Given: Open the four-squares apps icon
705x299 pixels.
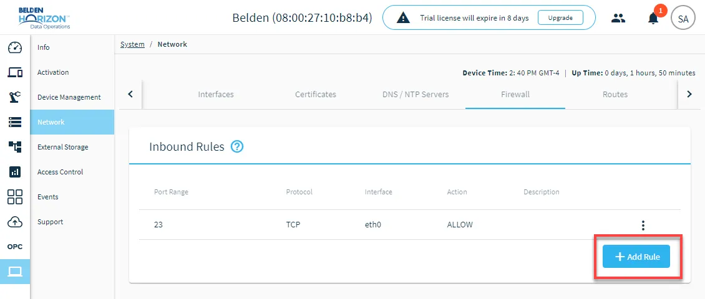Looking at the screenshot, I should pyautogui.click(x=15, y=197).
